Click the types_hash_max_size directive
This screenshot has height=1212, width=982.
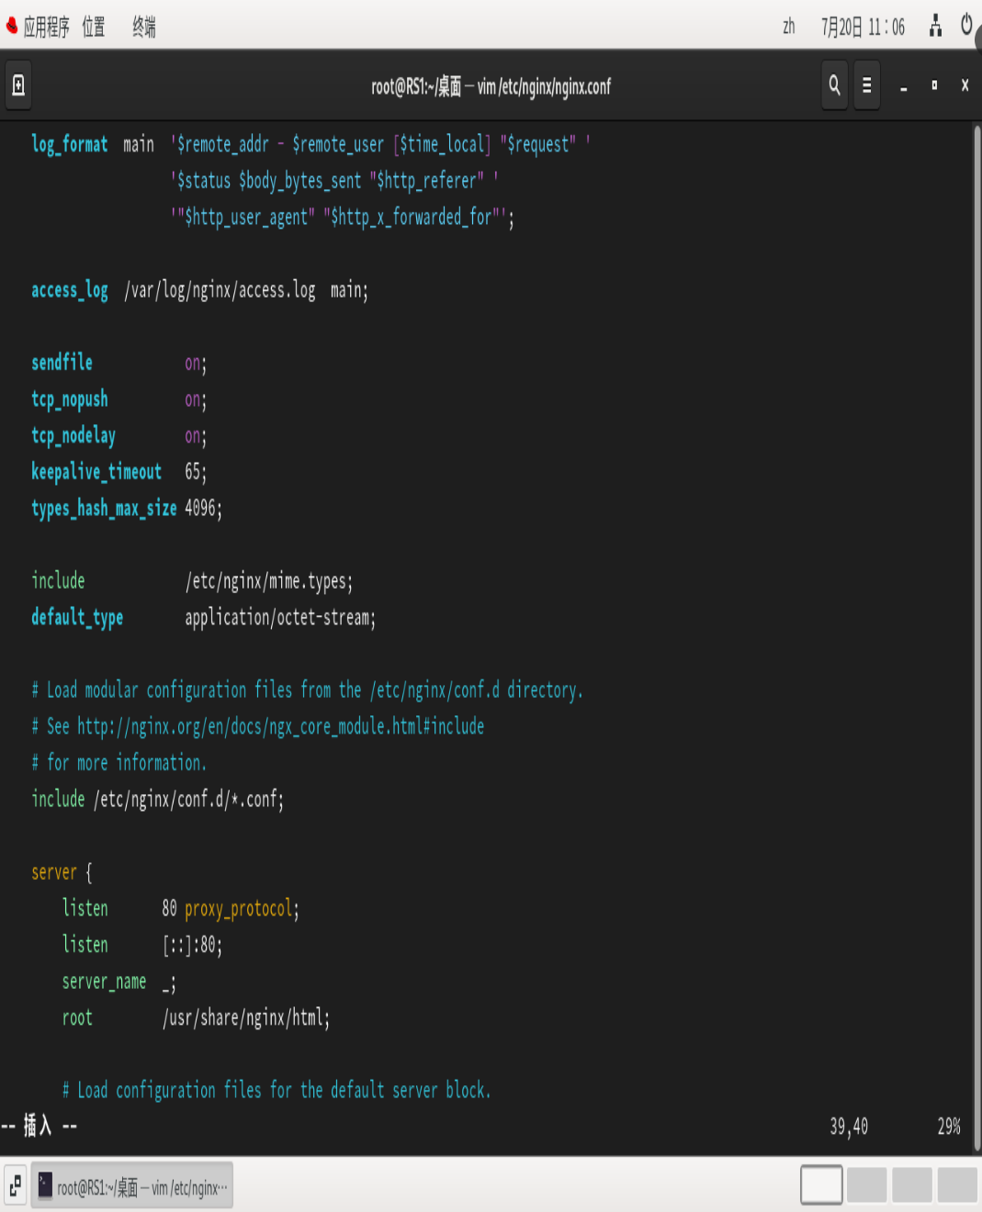tap(104, 508)
